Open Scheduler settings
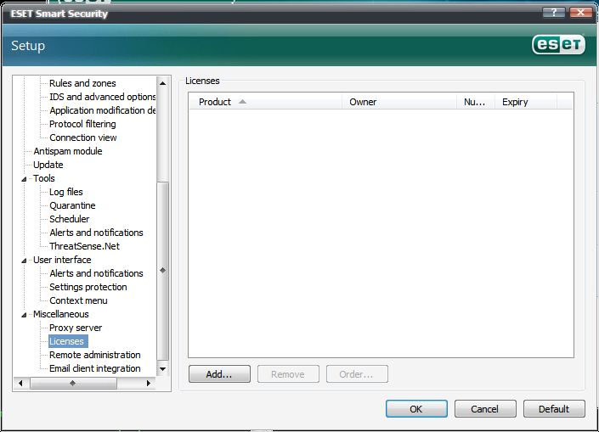Image resolution: width=599 pixels, height=432 pixels. point(69,219)
